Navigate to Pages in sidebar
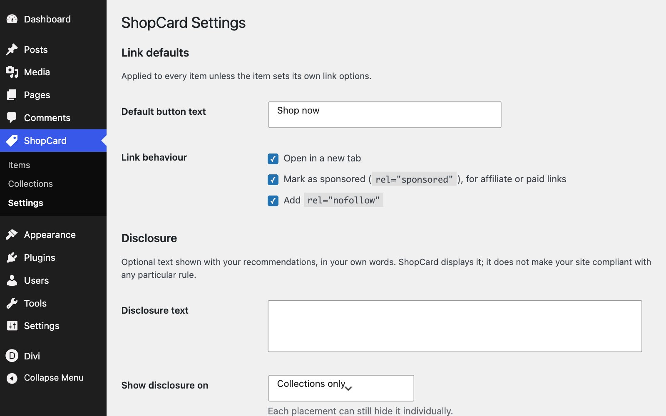This screenshot has height=416, width=666. [53, 95]
